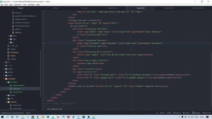
Task: Open Windows taskbar search
Action: click(x=7, y=117)
